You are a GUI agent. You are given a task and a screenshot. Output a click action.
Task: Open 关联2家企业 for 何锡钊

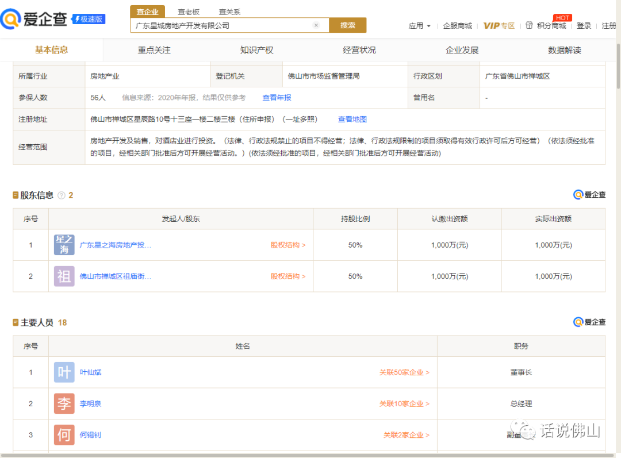tap(406, 435)
